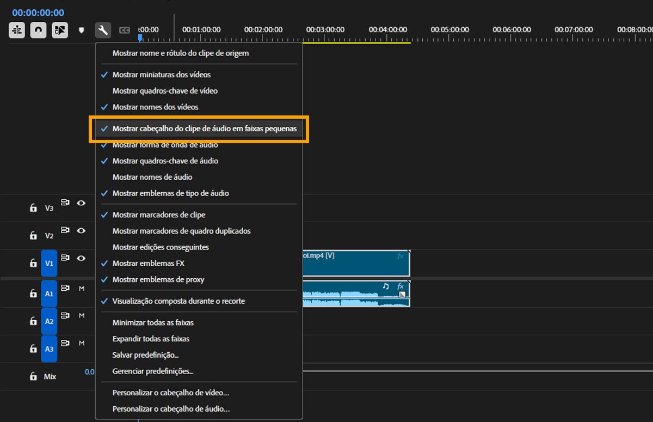Toggle A1 track targeting button
Viewport: 653px width, 422px height.
[49, 293]
